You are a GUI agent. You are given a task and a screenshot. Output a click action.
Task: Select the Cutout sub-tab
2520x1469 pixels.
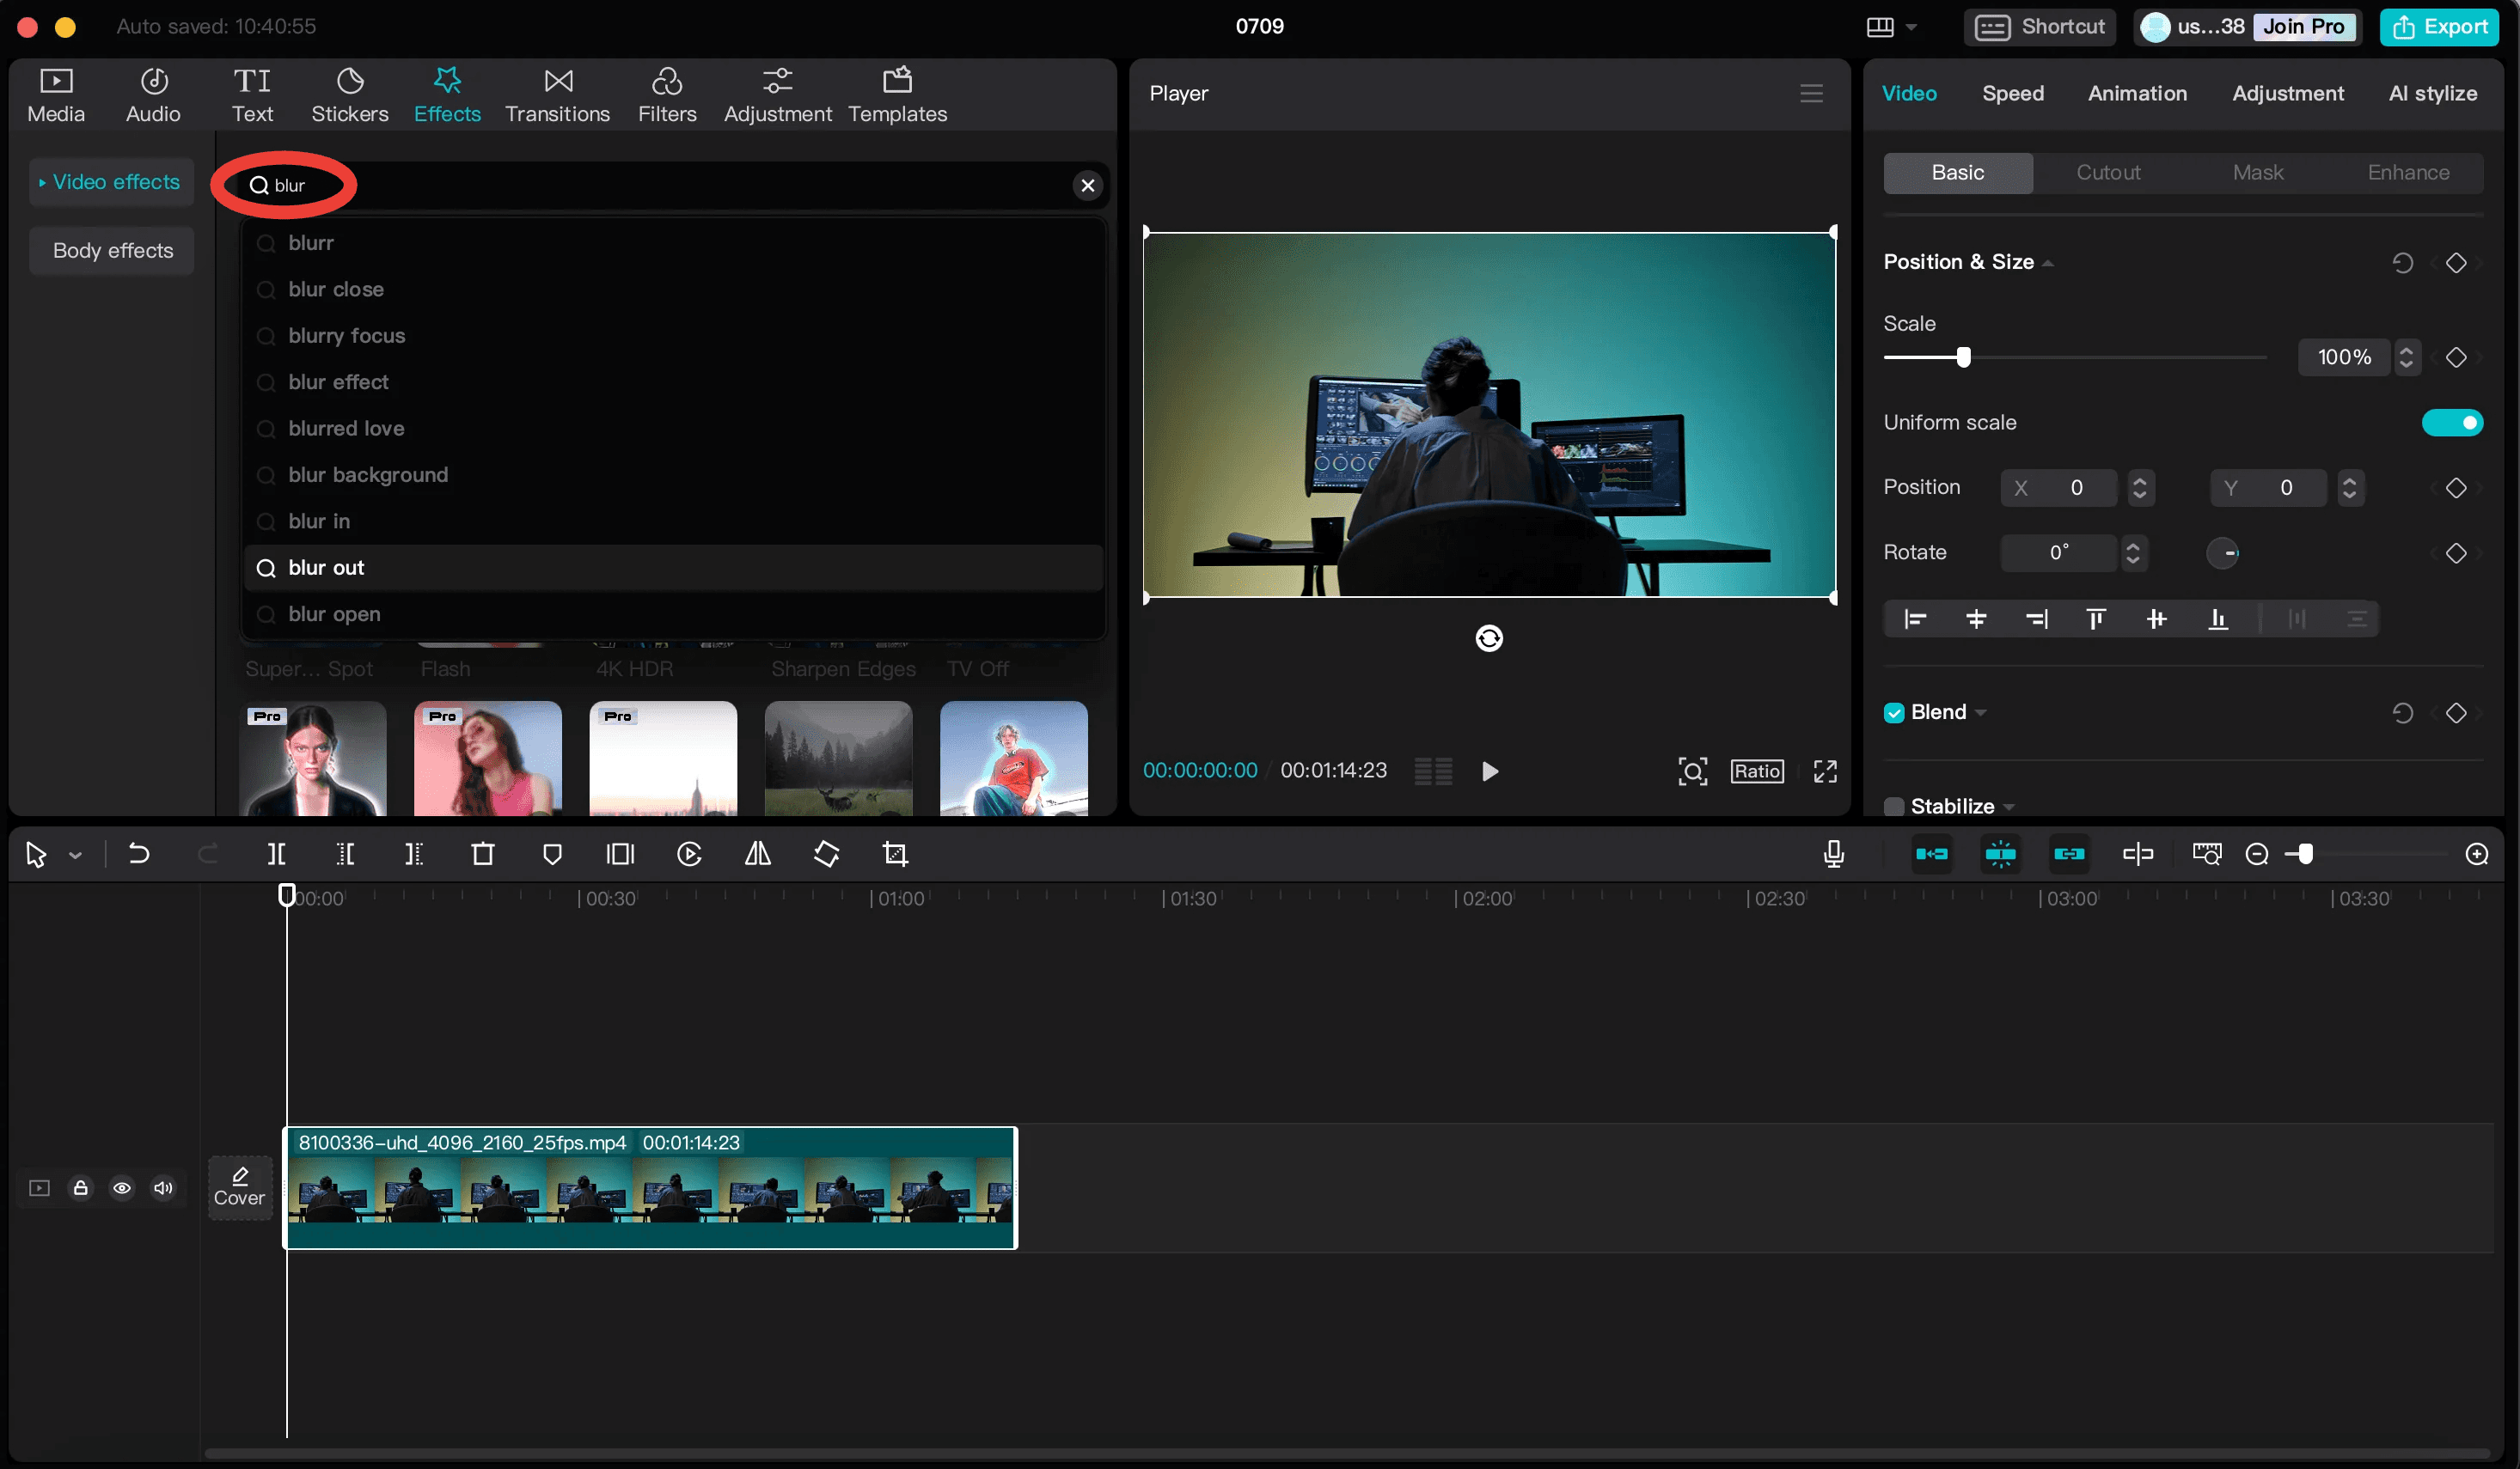click(x=2108, y=173)
